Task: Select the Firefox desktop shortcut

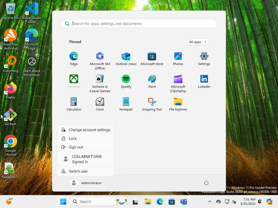Action: pos(11,90)
